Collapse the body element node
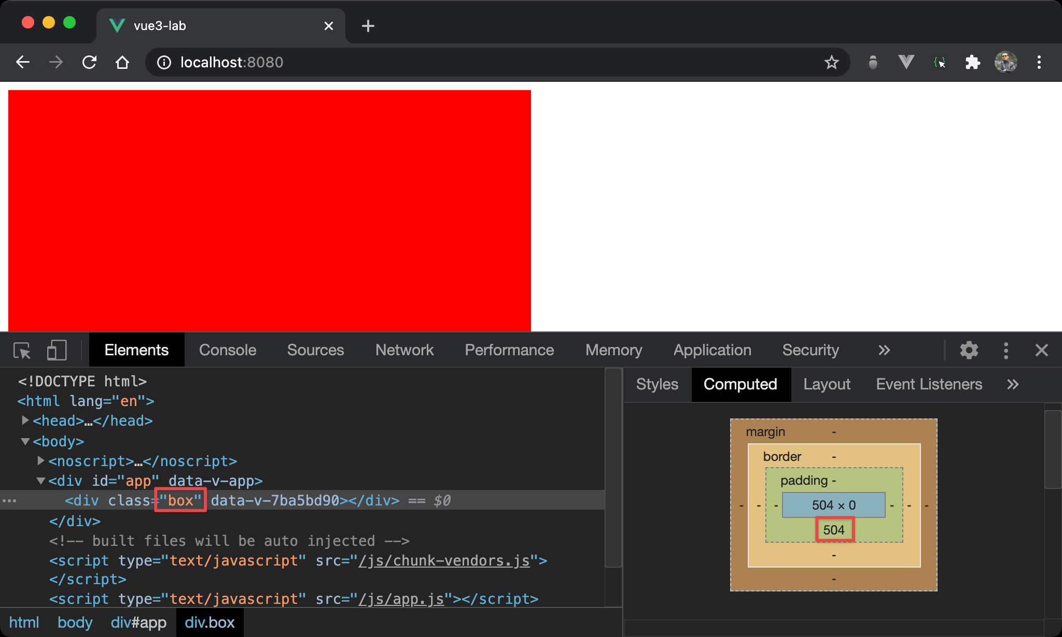This screenshot has width=1062, height=637. (25, 441)
